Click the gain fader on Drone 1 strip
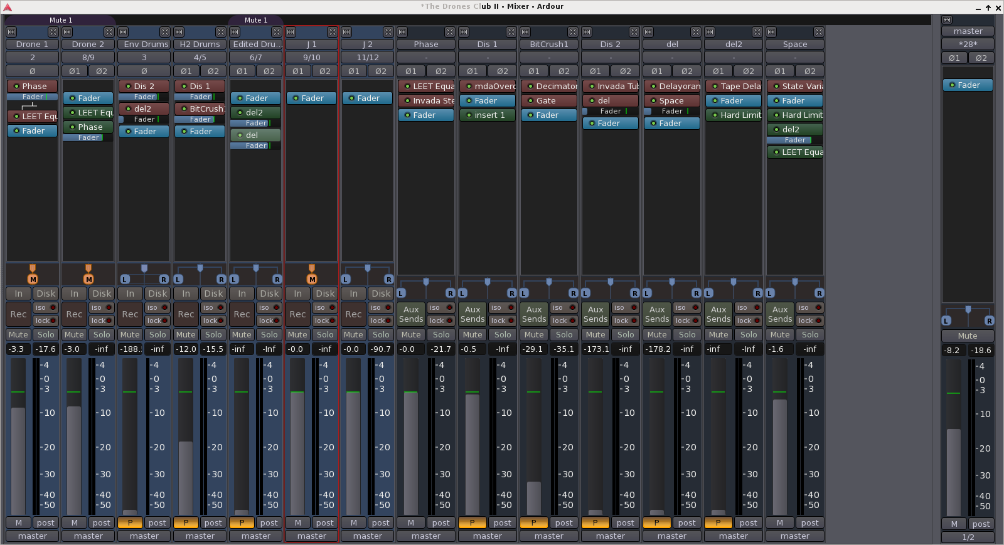 18,437
